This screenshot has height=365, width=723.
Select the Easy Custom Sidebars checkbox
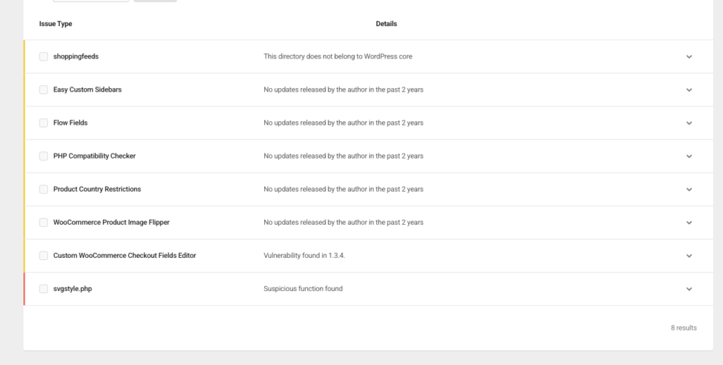(x=44, y=89)
